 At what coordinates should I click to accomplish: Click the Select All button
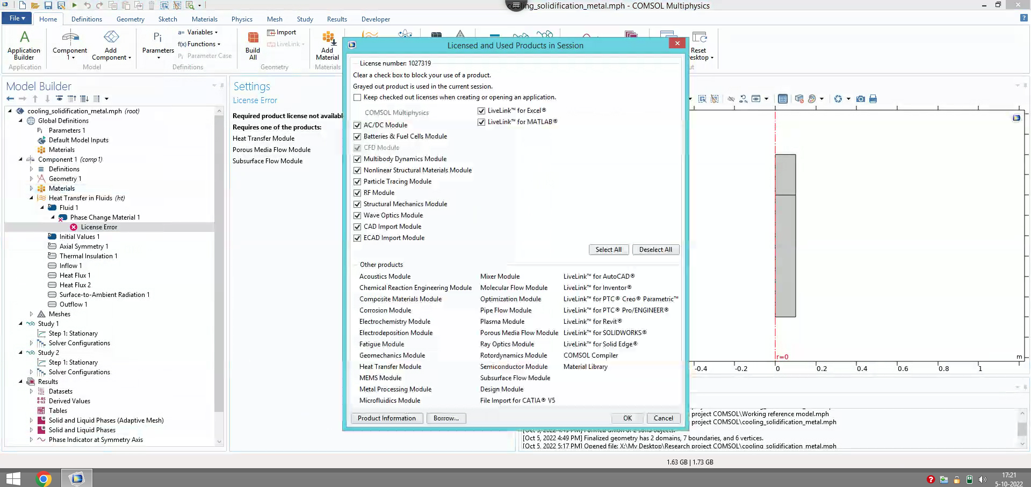pyautogui.click(x=608, y=250)
